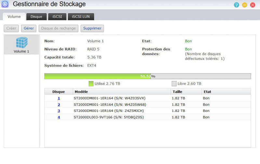Click the disk 3 link
The width and height of the screenshot is (260, 164).
pos(59,111)
